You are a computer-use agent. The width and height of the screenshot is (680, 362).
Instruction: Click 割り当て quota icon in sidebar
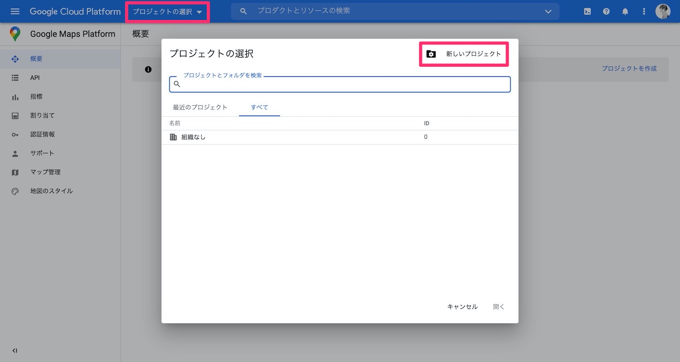coord(16,115)
